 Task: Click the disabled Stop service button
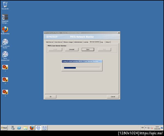click(104, 49)
